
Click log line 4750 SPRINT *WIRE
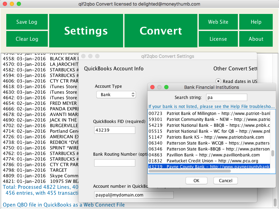pyautogui.click(x=40, y=148)
